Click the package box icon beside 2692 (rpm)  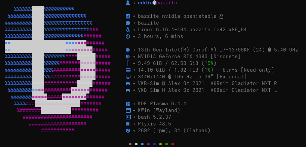tap(128, 131)
